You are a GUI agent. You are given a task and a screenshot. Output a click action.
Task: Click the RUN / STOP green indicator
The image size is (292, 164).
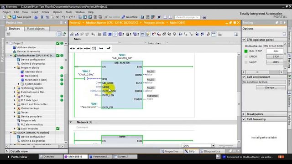click(x=246, y=51)
